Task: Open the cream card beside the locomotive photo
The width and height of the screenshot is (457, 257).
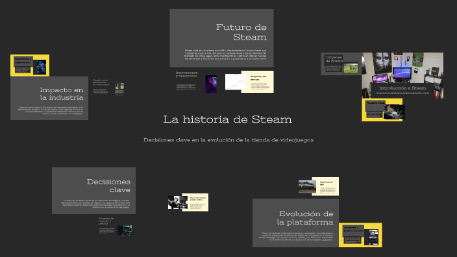Action: pos(326,186)
